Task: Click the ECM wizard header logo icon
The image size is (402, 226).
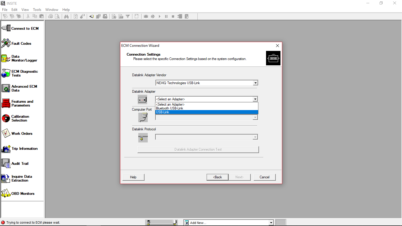Action: (x=273, y=58)
